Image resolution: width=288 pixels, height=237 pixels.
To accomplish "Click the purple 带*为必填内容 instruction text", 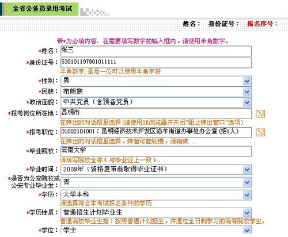I will (142, 41).
